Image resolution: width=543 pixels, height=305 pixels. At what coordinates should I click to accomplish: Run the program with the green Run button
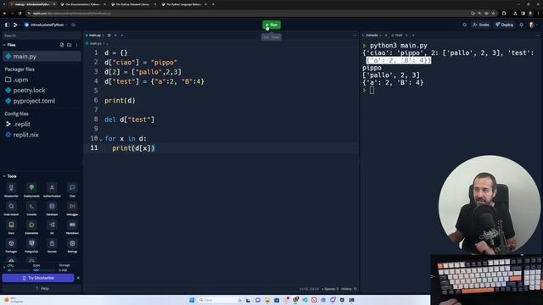click(x=271, y=25)
